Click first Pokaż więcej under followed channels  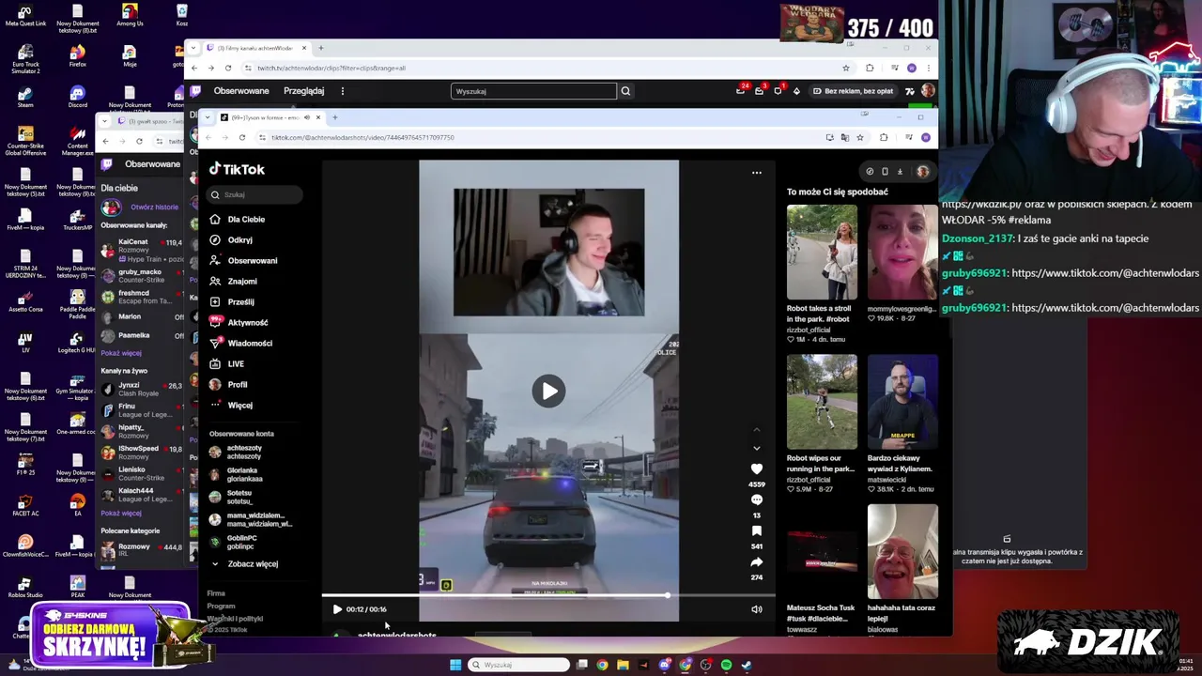click(121, 353)
